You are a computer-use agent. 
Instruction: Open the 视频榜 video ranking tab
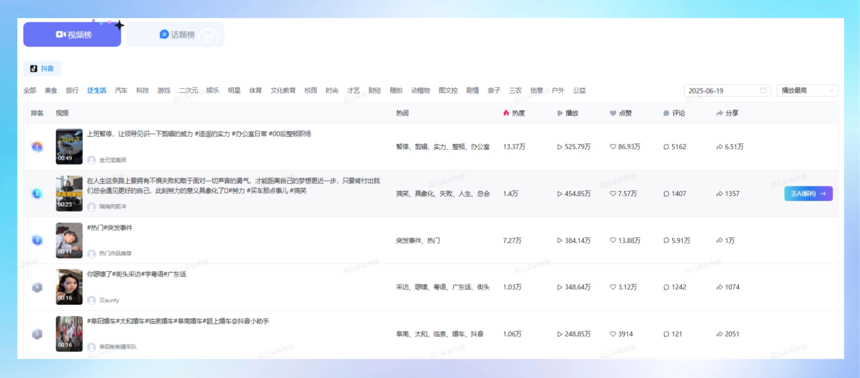[72, 34]
